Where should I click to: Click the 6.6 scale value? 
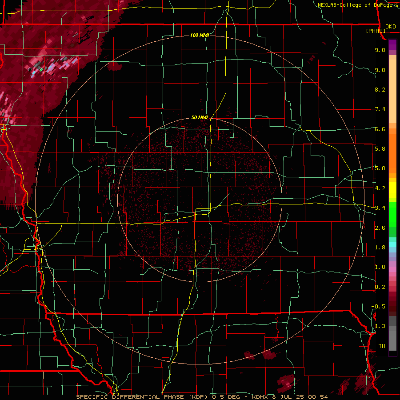380,129
